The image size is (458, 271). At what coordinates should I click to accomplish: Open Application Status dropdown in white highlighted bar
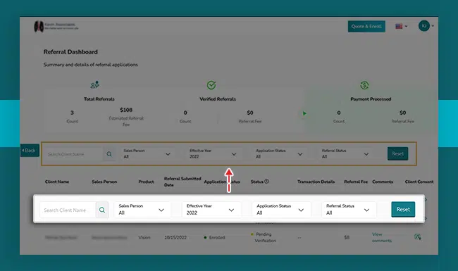point(281,210)
